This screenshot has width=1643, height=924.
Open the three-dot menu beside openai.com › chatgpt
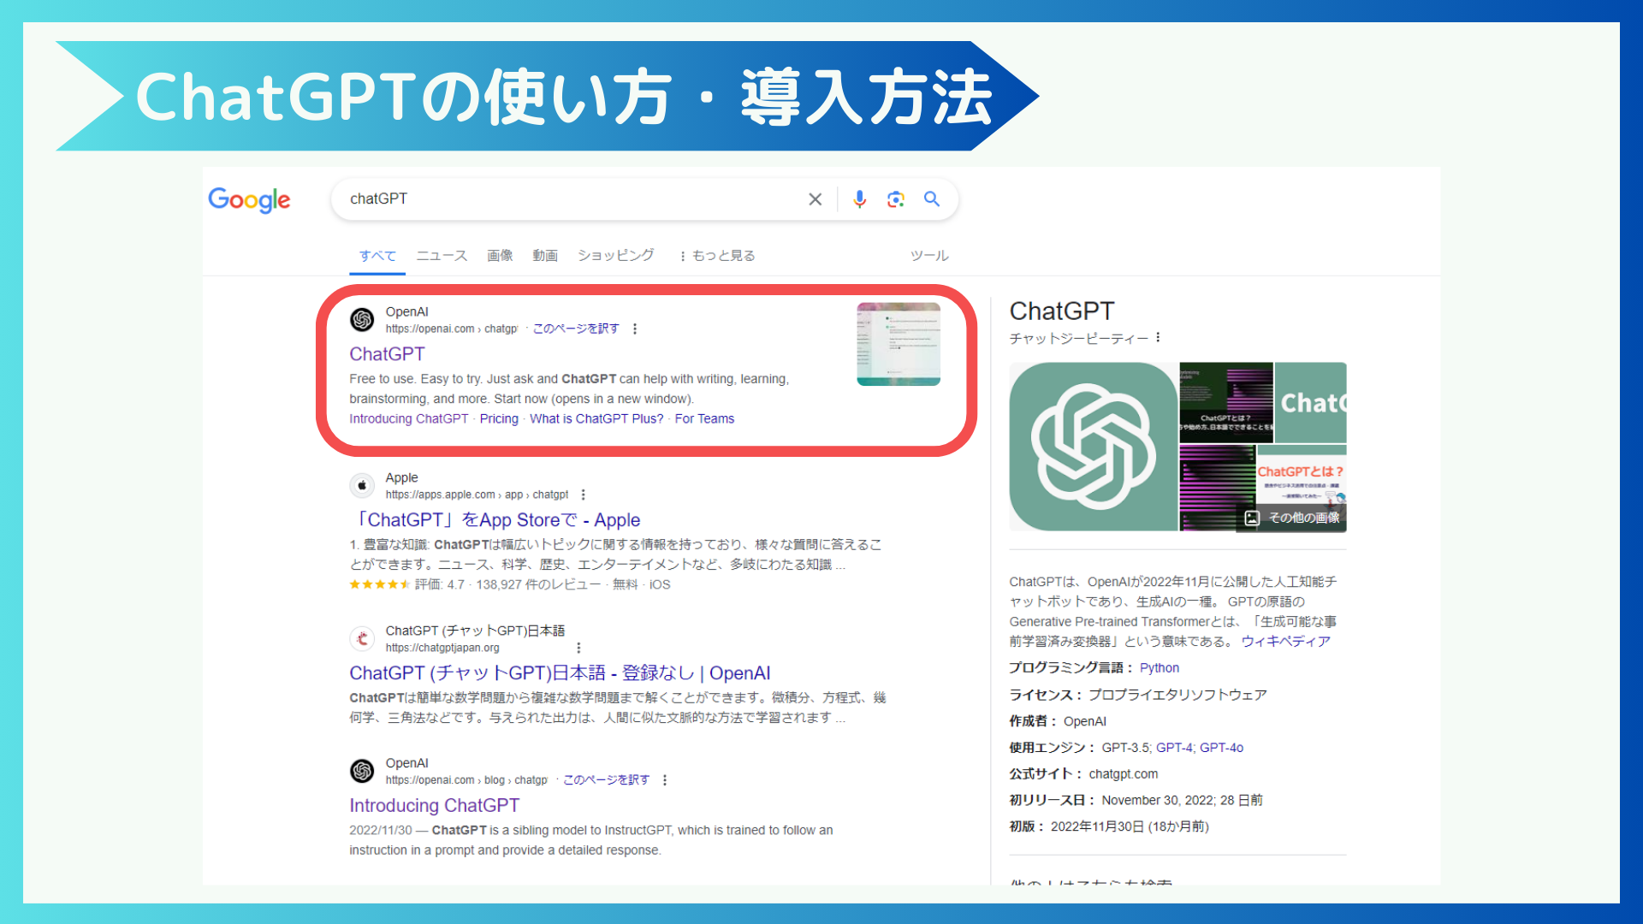click(635, 329)
